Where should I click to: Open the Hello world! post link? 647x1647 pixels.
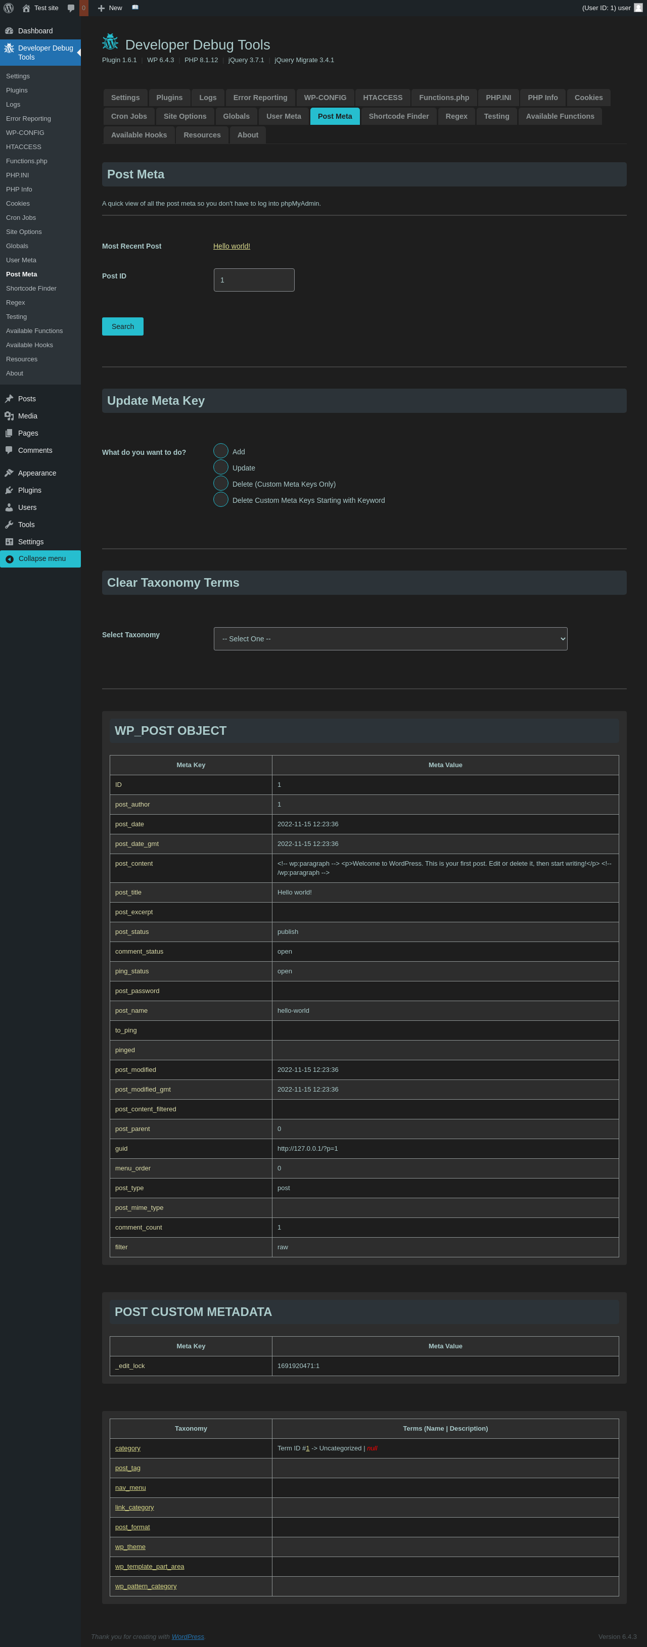(x=232, y=246)
